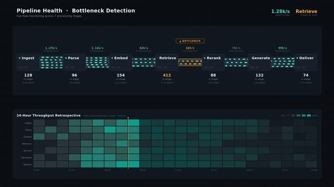The height and width of the screenshot is (187, 334).
Task: Click the 128 in-stage count
Action: (28, 75)
